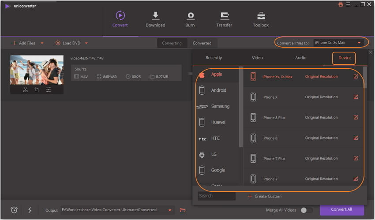Choose the iPhone 7 preset row
The width and height of the screenshot is (375, 220).
pyautogui.click(x=303, y=179)
